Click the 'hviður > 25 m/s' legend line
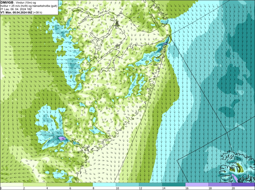The width and height of the screenshot is (255, 190). tap(29, 6)
